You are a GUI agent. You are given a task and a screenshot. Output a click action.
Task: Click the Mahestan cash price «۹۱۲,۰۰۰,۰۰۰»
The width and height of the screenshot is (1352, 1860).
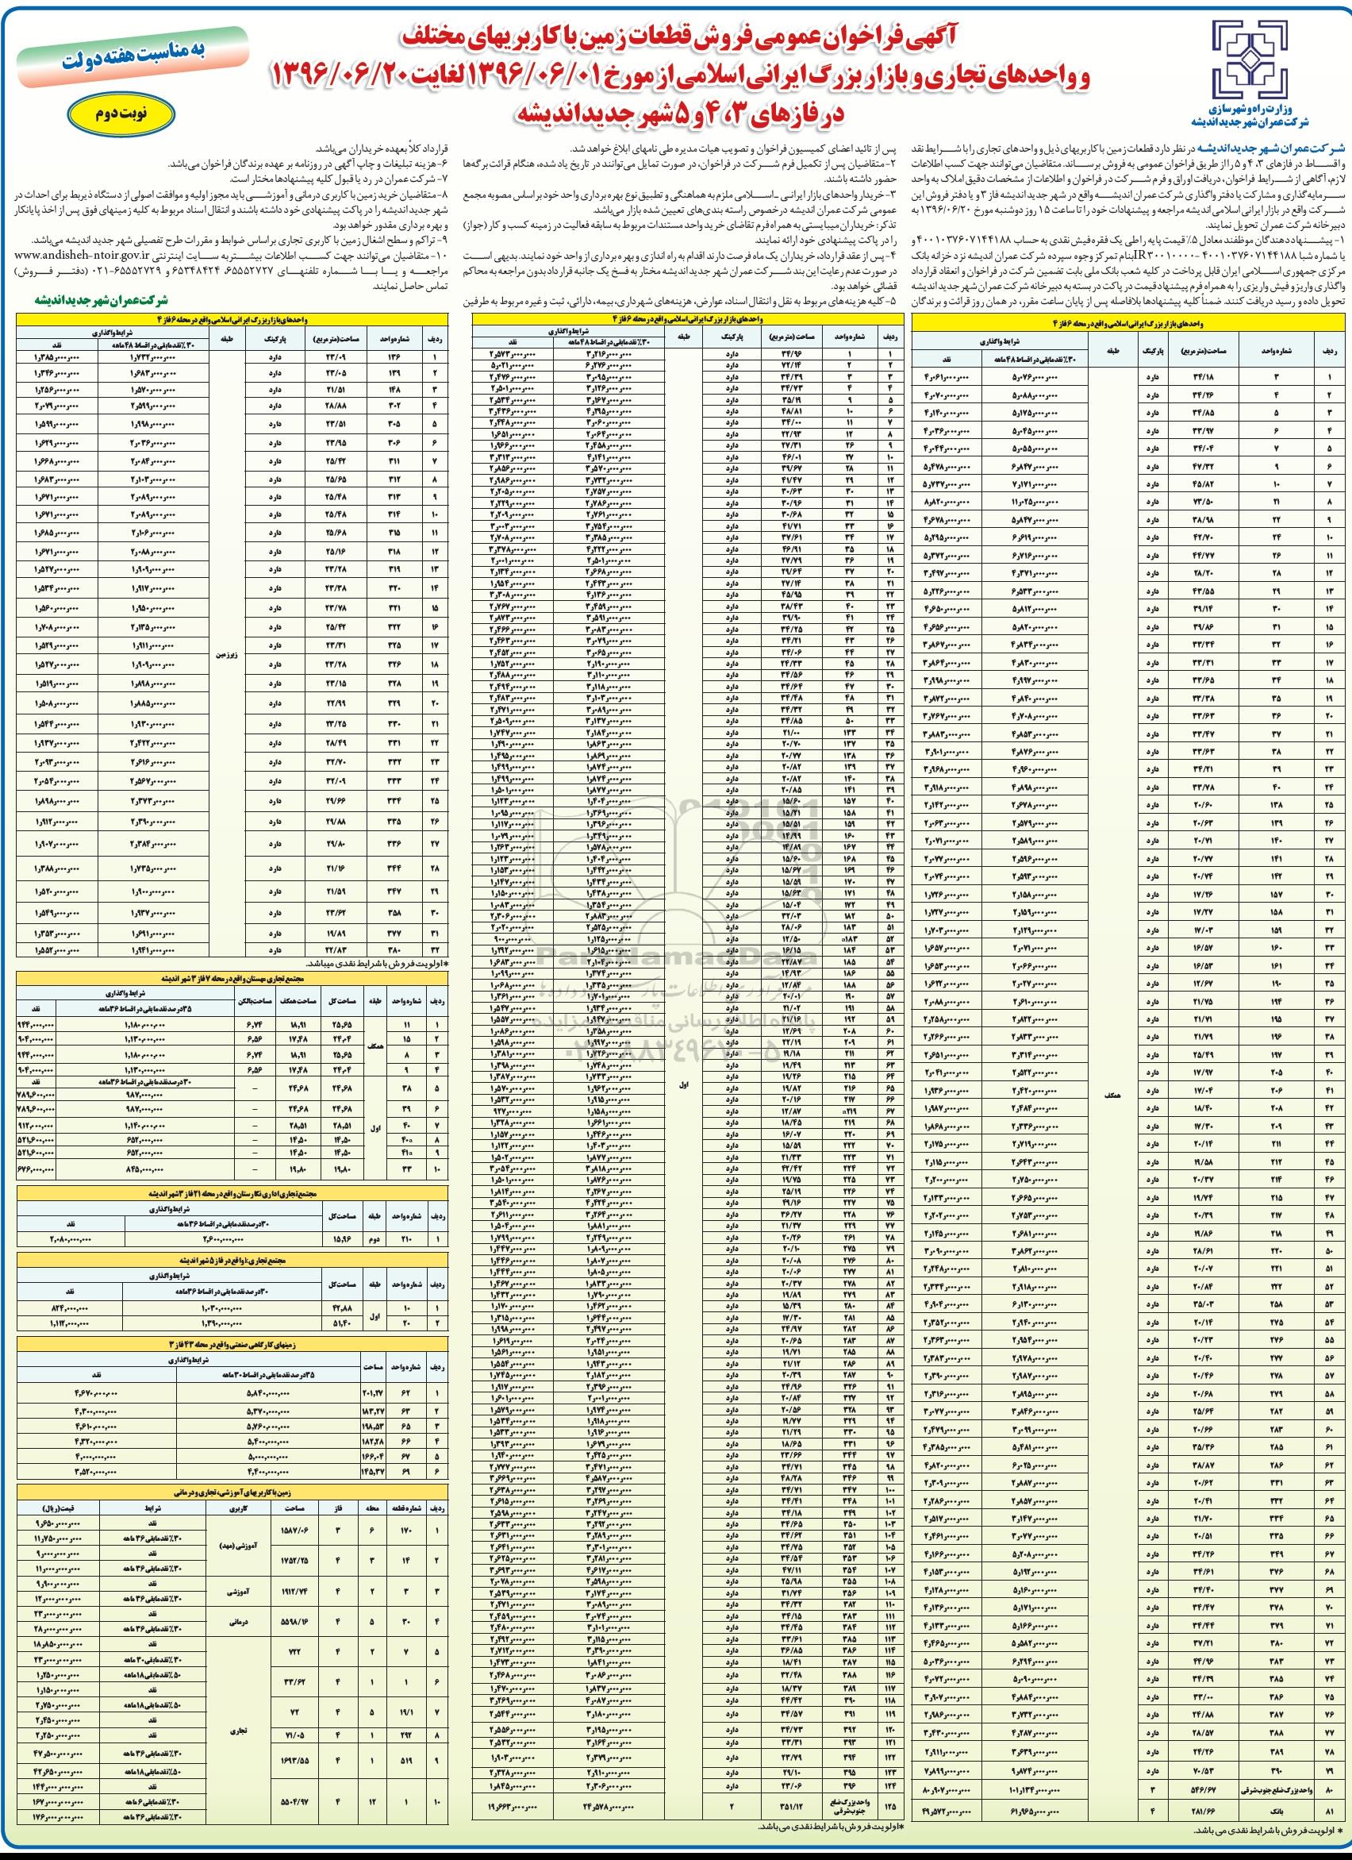click(x=36, y=1125)
